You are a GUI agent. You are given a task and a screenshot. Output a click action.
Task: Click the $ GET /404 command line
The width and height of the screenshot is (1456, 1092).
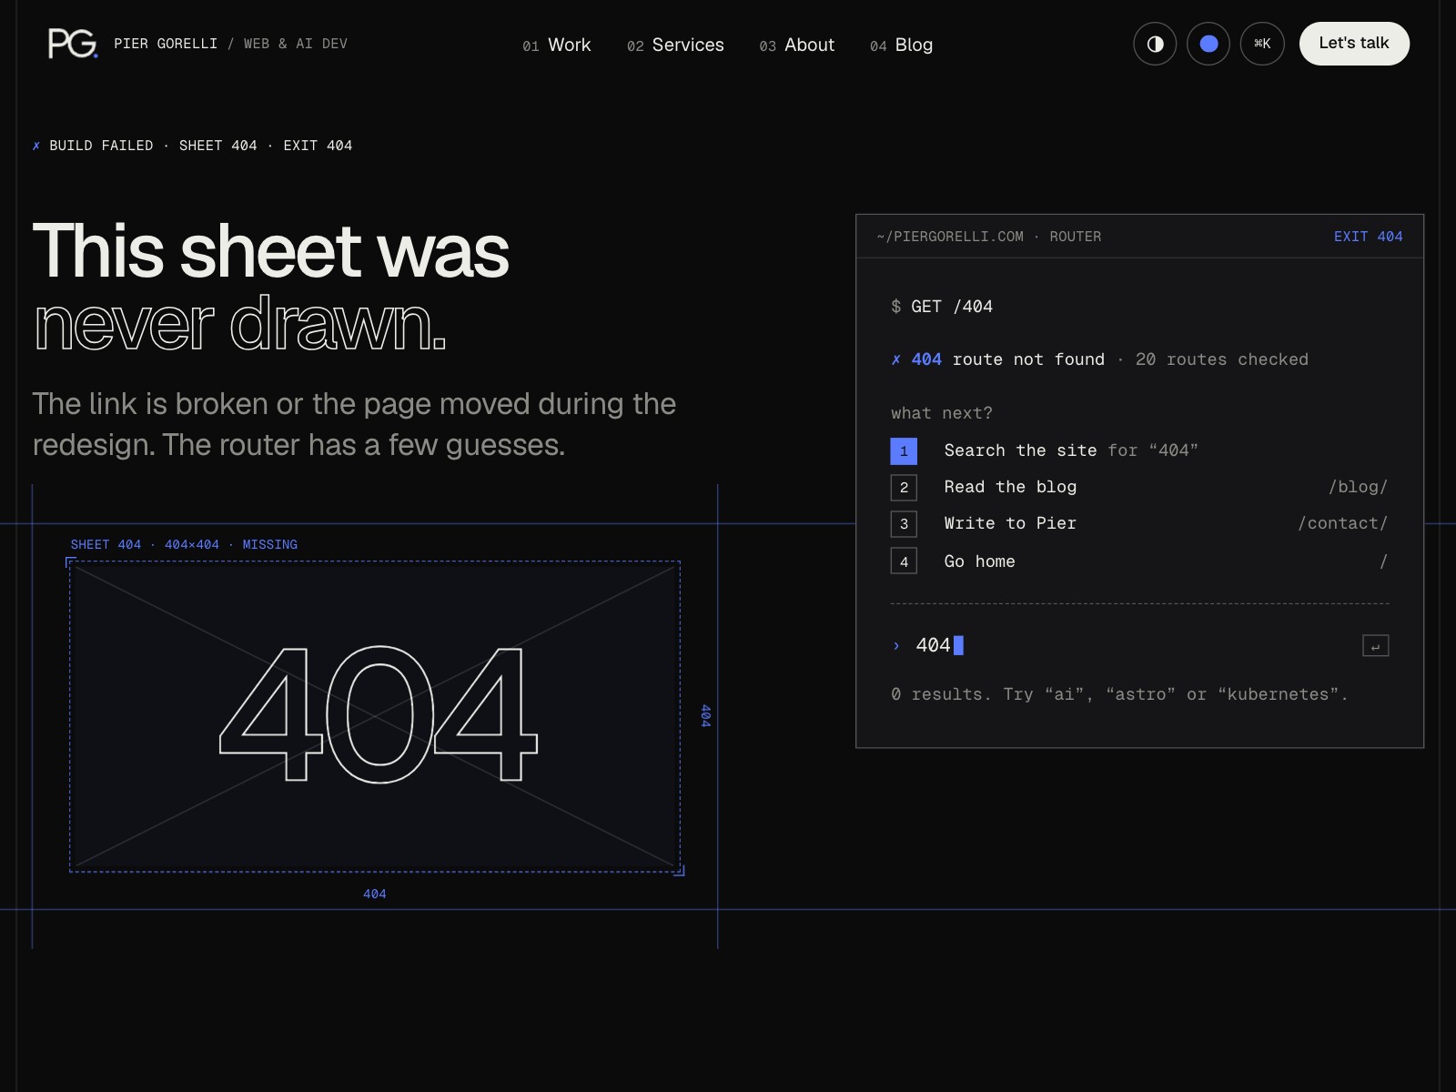(x=942, y=307)
